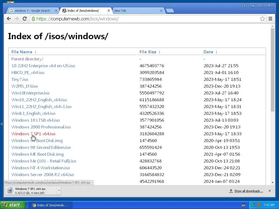279x209 pixels.
Task: Click the date 2023-Jul-27 21:55
Action: point(221,66)
